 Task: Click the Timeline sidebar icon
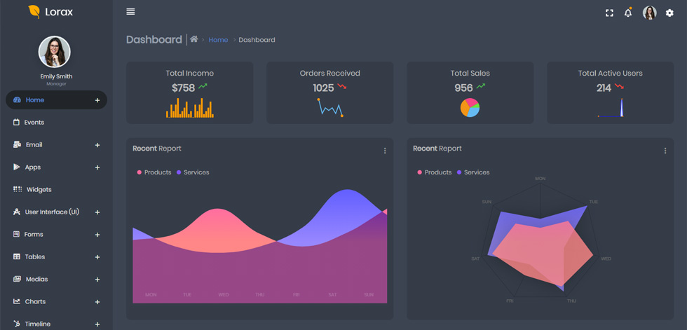tap(17, 324)
